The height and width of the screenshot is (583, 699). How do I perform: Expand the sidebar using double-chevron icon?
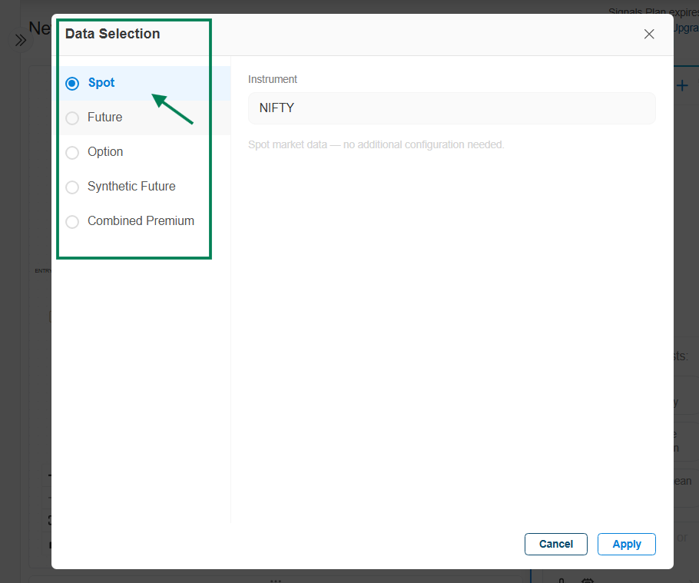21,40
